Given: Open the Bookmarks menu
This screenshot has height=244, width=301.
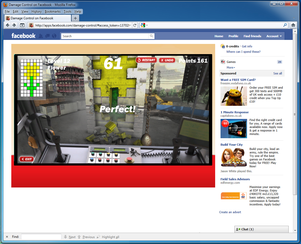Looking at the screenshot, I should [53, 12].
